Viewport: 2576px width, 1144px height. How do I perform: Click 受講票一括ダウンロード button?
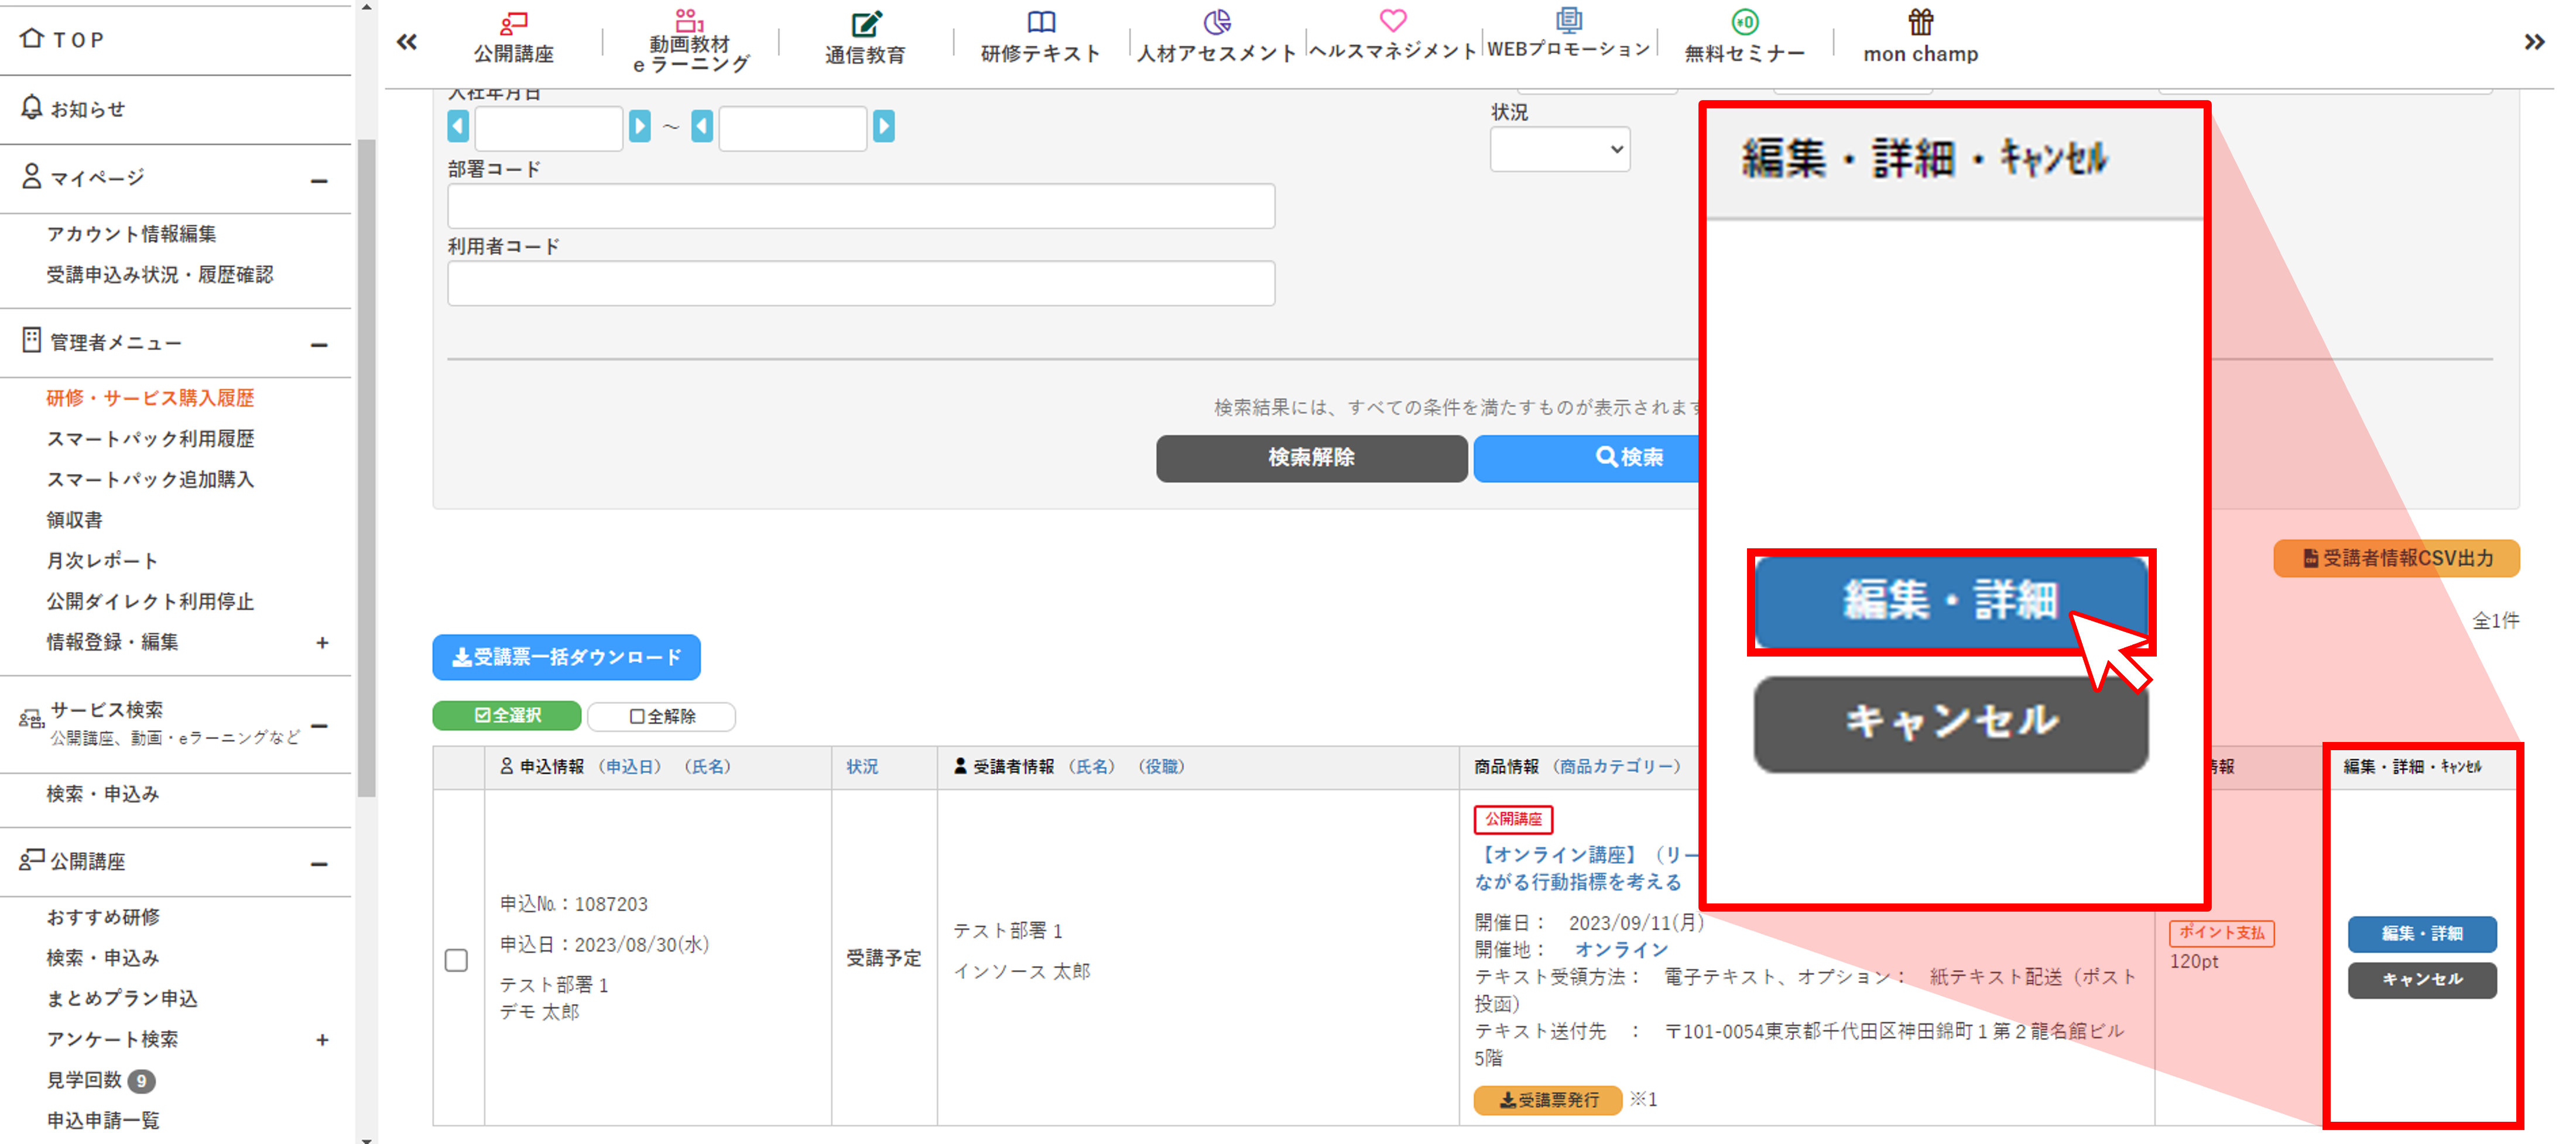click(x=566, y=657)
